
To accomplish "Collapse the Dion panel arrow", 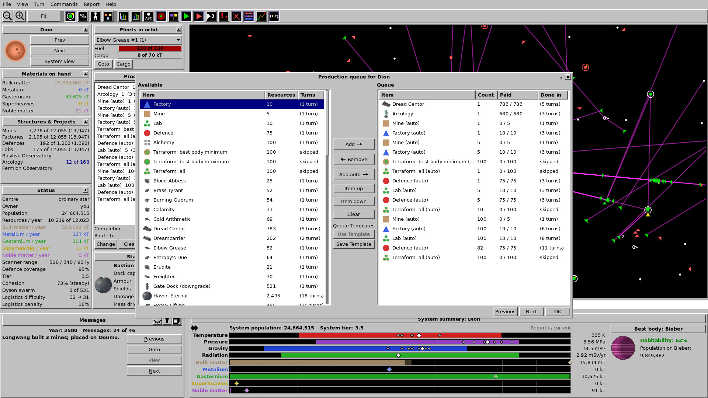I will pyautogui.click(x=86, y=29).
